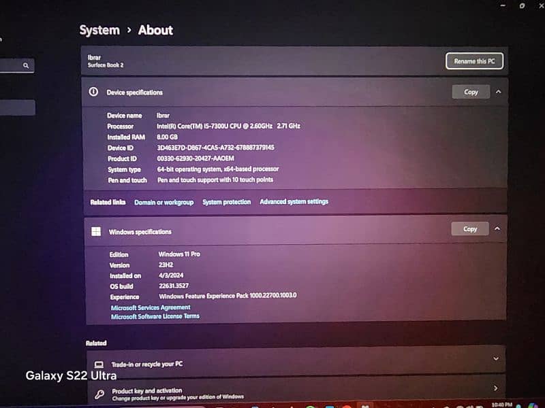Copy the Windows specifications
This screenshot has height=408, width=545.
point(470,229)
